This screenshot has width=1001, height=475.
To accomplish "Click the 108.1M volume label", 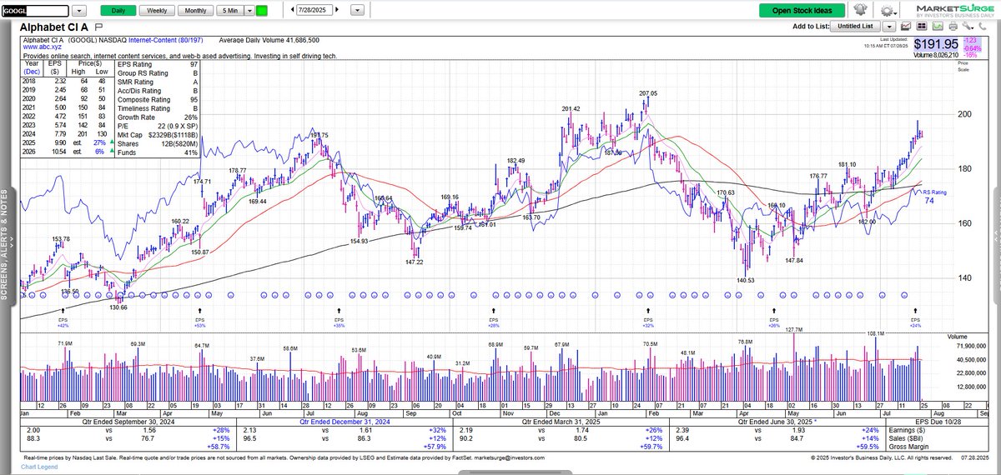I will tap(876, 334).
